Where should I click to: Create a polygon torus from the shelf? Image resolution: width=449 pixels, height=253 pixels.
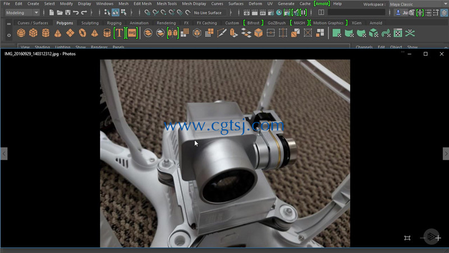[83, 33]
